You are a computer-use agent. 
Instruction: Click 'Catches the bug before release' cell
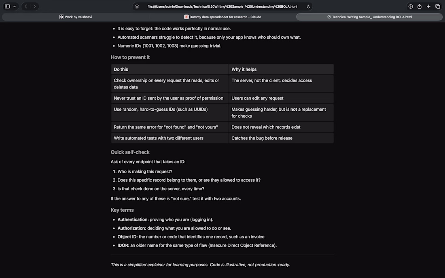pos(281,138)
